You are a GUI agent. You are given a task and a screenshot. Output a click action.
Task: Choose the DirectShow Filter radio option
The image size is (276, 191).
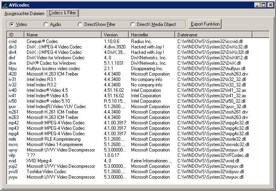click(97, 24)
